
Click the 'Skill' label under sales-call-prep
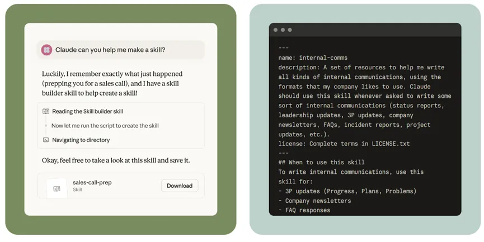(77, 189)
